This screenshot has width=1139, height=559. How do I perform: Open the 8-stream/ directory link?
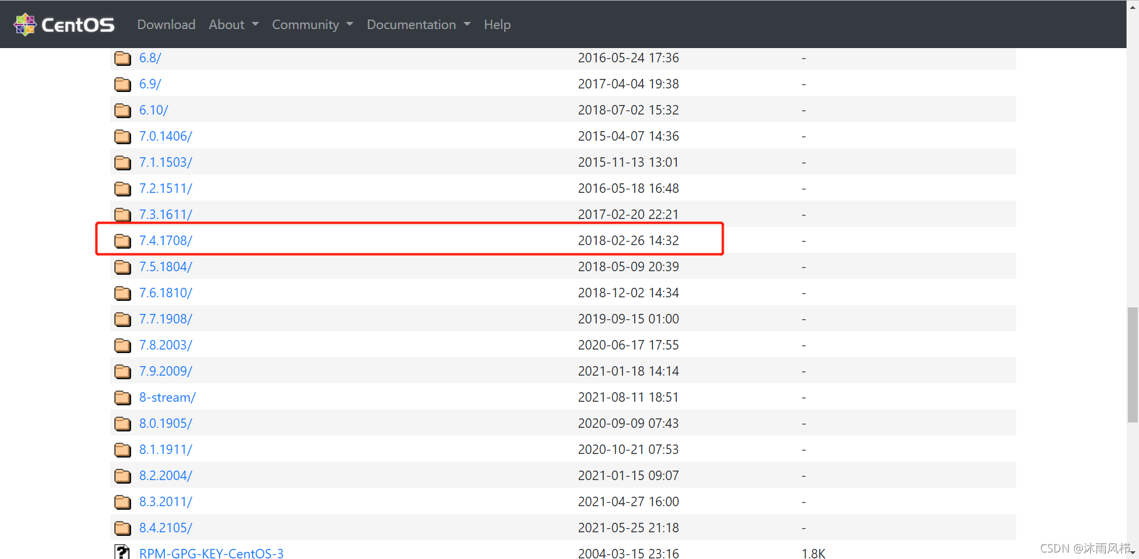[x=167, y=397]
